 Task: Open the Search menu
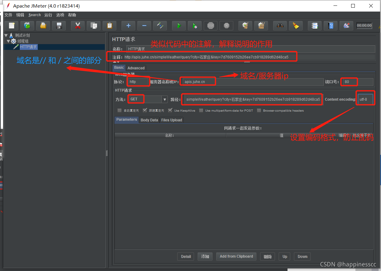pos(34,15)
